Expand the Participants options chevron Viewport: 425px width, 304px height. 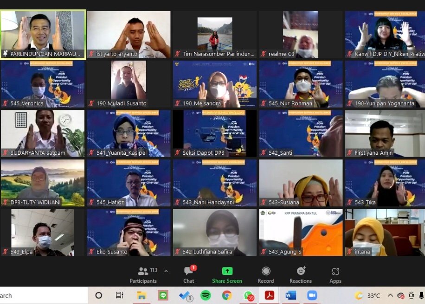click(166, 271)
